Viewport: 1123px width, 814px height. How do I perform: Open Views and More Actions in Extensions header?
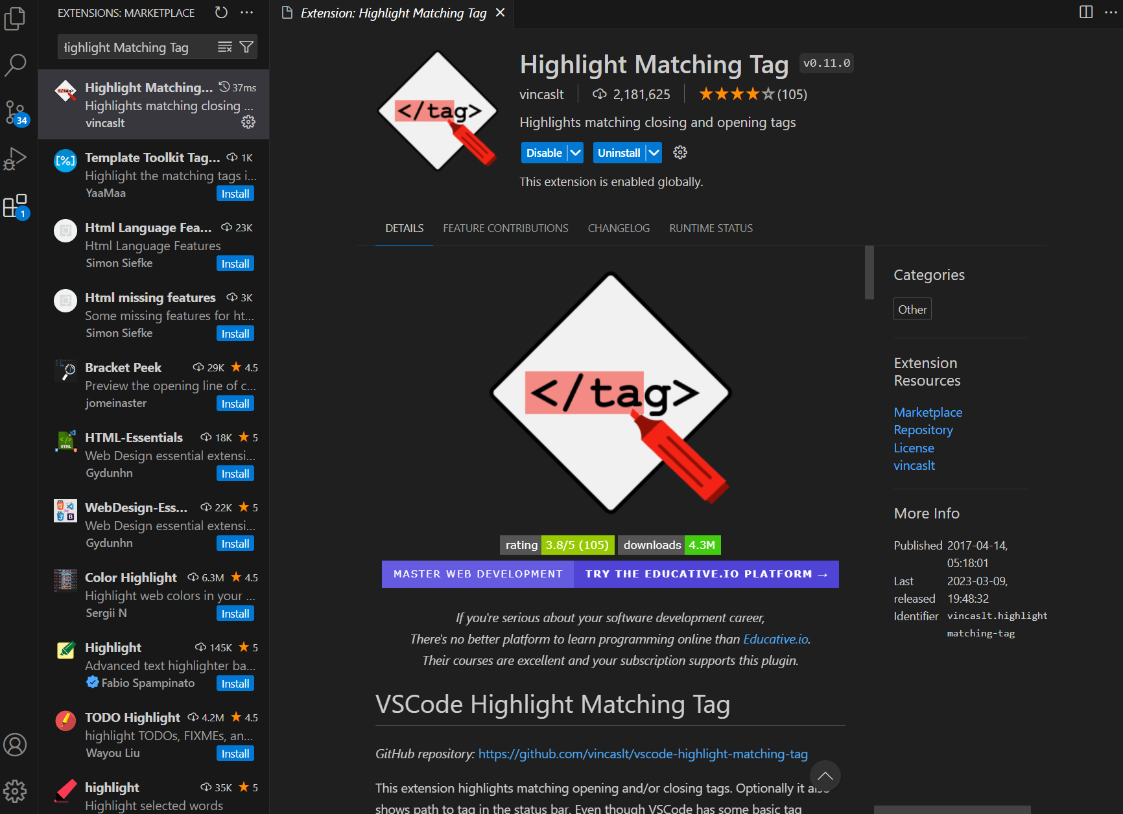247,12
